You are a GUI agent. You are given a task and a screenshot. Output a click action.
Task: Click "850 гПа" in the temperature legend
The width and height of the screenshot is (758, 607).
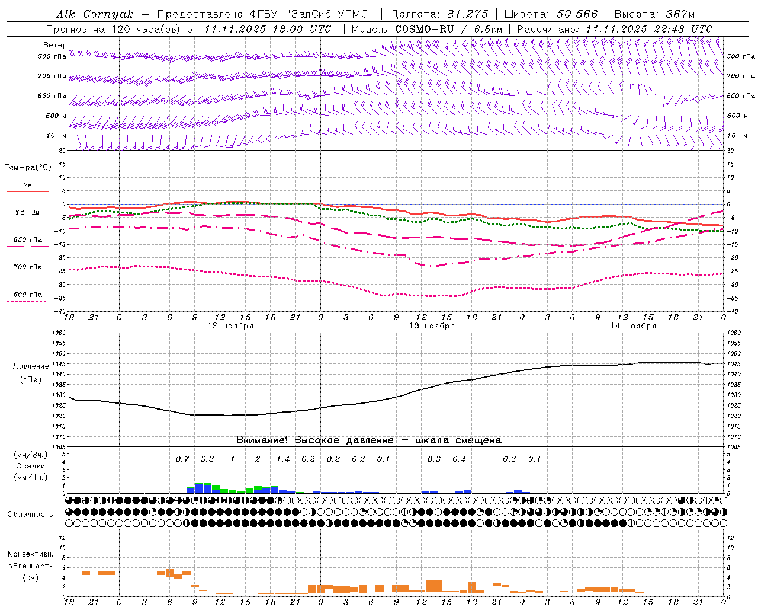[28, 240]
